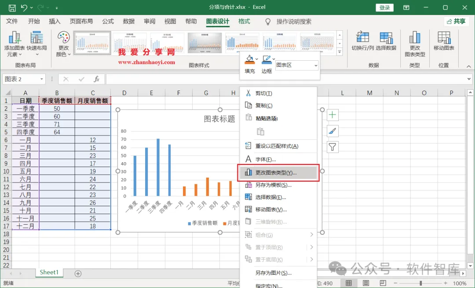This screenshot has width=475, height=288.
Task: Click the 共享 share button
Action: [x=456, y=21]
